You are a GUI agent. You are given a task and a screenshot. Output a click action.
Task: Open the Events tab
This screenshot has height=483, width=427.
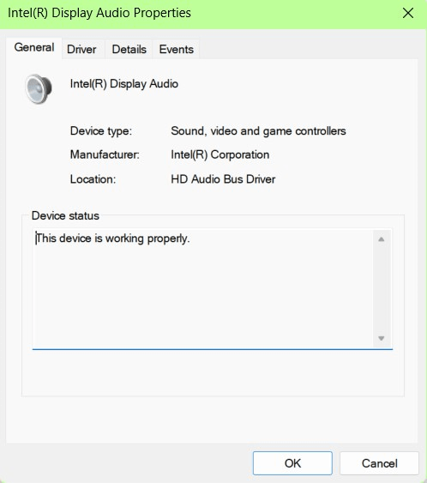(x=177, y=49)
